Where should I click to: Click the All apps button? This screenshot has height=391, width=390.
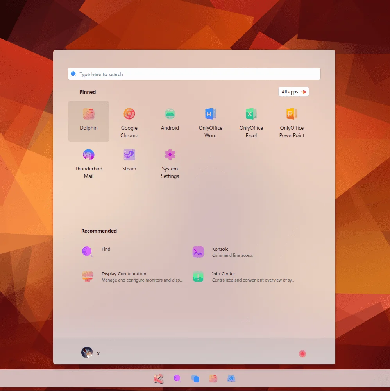[293, 92]
